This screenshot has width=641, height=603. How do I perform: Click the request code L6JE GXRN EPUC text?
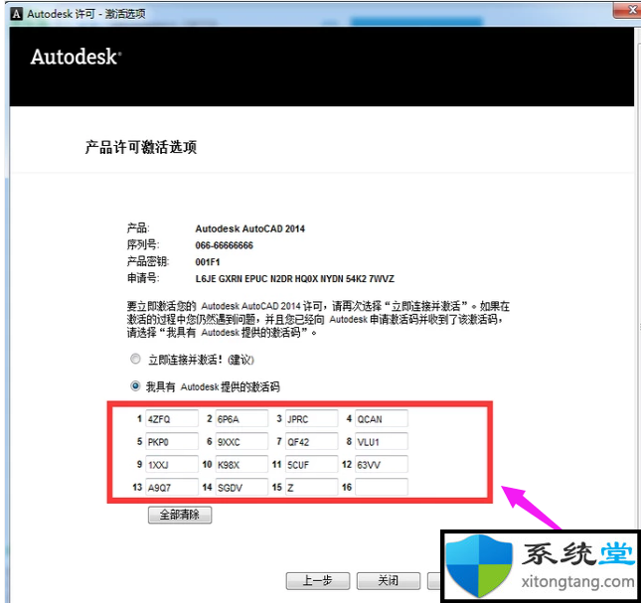(295, 279)
